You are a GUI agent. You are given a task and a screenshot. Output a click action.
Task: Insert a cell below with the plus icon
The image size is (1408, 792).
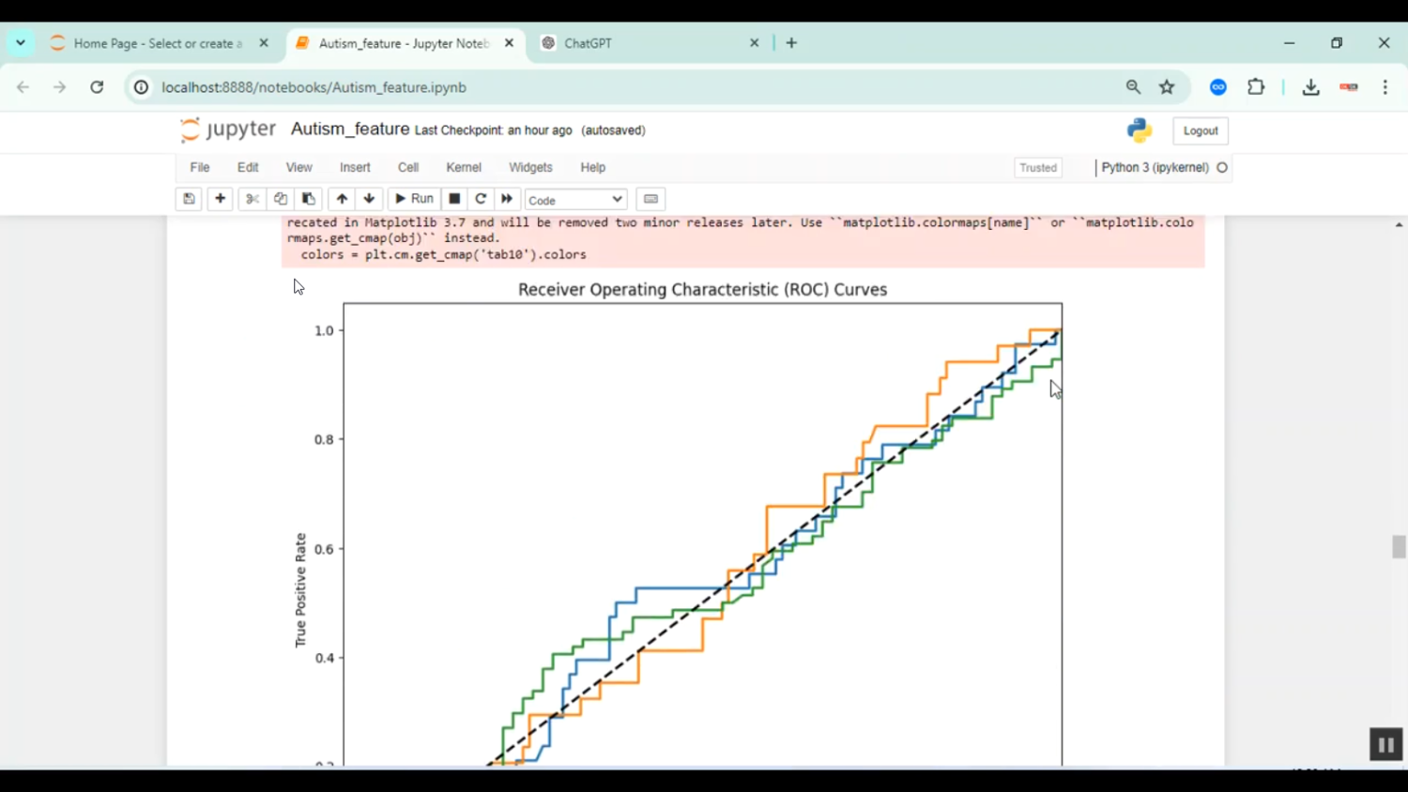click(x=220, y=199)
